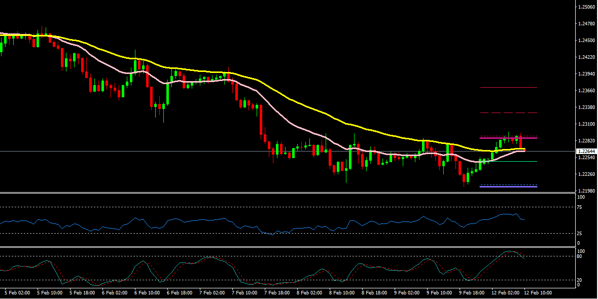
Task: Click the 80 level label in the bottom oscillator
Action: [x=580, y=256]
